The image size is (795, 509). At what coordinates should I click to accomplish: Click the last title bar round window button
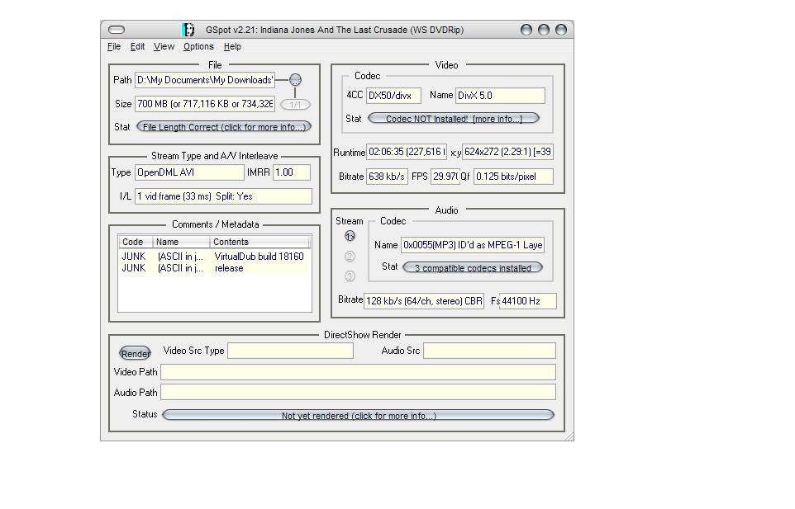click(561, 30)
